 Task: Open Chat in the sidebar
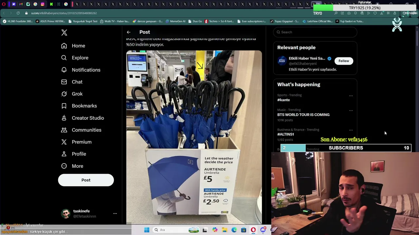tap(72, 82)
